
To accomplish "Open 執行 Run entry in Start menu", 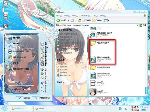I will pyautogui.click(x=44, y=91).
